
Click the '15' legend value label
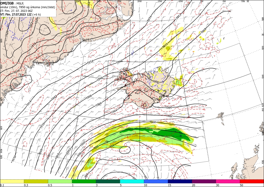click(169, 185)
